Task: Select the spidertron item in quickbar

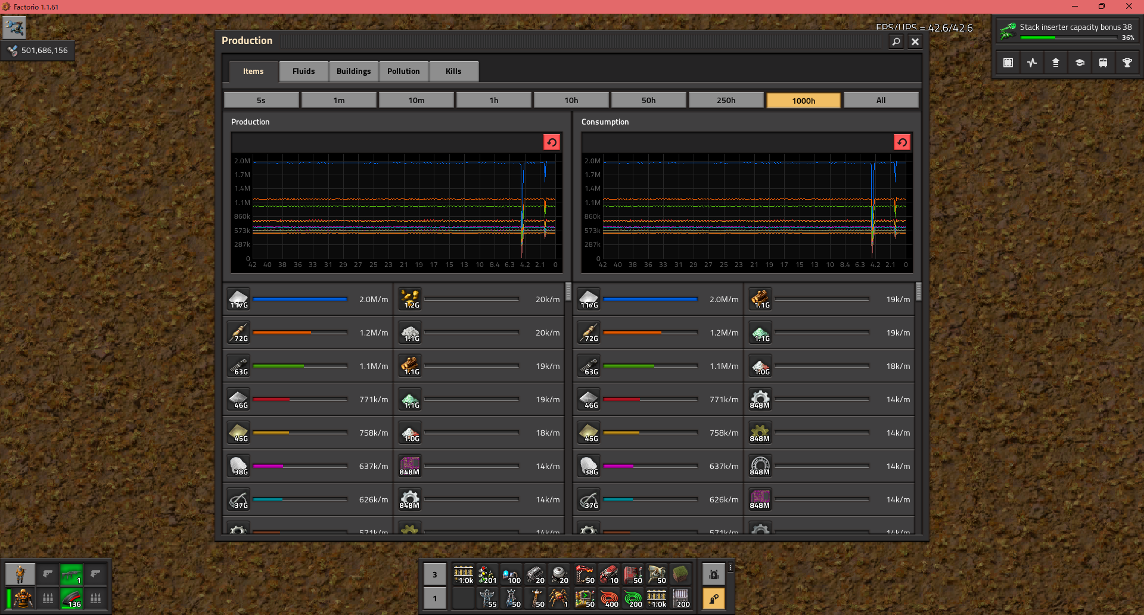Action: (x=559, y=598)
